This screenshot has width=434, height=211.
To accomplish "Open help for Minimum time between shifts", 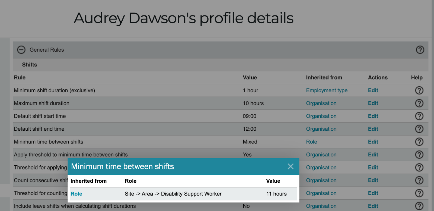I will tap(419, 142).
